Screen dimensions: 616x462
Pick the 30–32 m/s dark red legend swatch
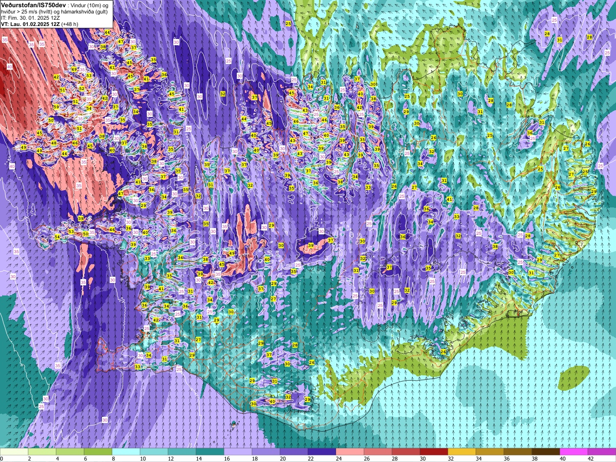[434, 452]
